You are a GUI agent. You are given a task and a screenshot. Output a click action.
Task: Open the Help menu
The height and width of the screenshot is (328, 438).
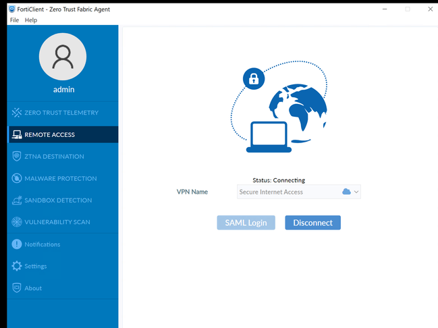31,20
